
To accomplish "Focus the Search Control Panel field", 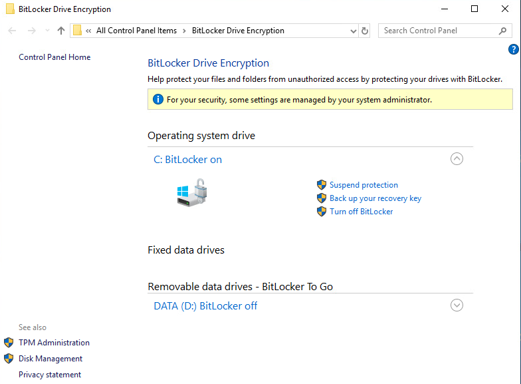I will [445, 31].
